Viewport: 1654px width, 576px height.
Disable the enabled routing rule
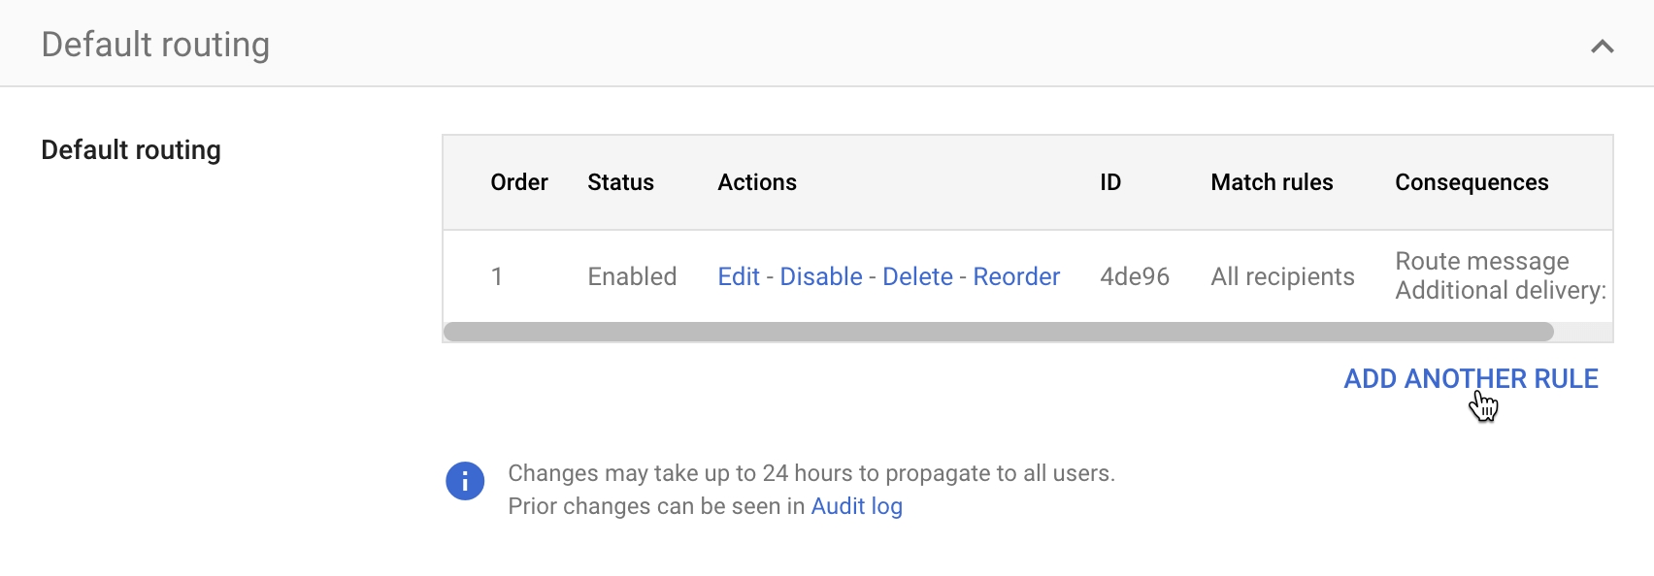pos(820,276)
